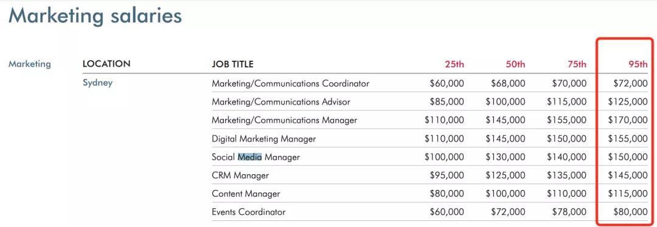Click the Sydney location link
The width and height of the screenshot is (657, 227).
(x=97, y=83)
